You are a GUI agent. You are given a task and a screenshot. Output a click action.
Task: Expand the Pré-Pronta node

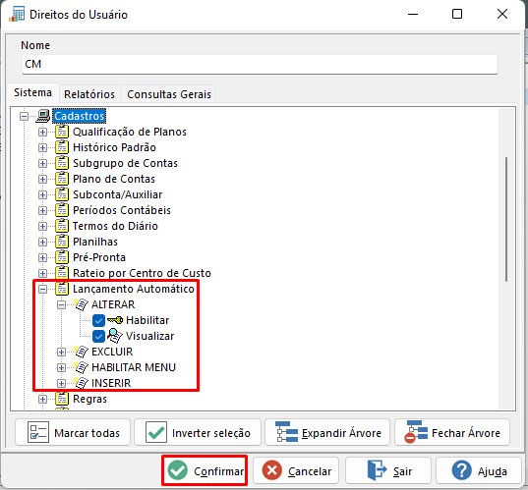[x=42, y=257]
